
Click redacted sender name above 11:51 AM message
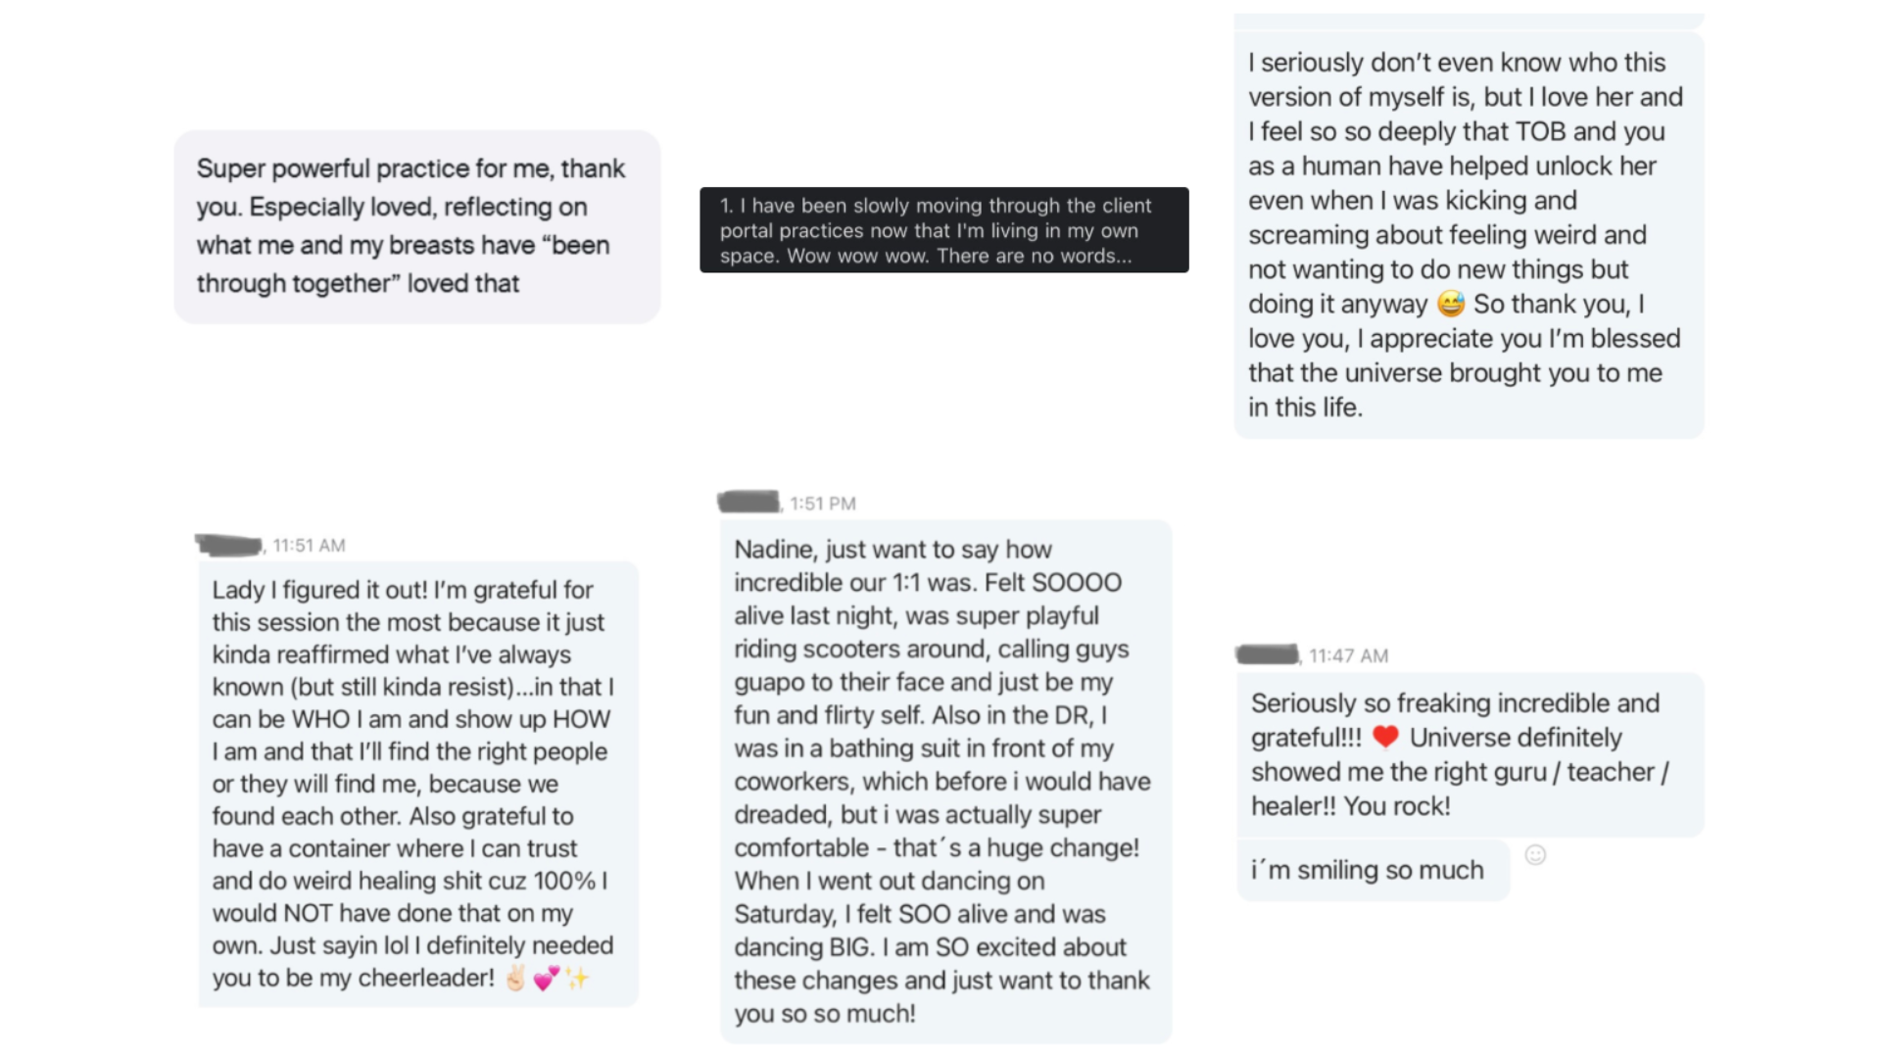click(229, 545)
